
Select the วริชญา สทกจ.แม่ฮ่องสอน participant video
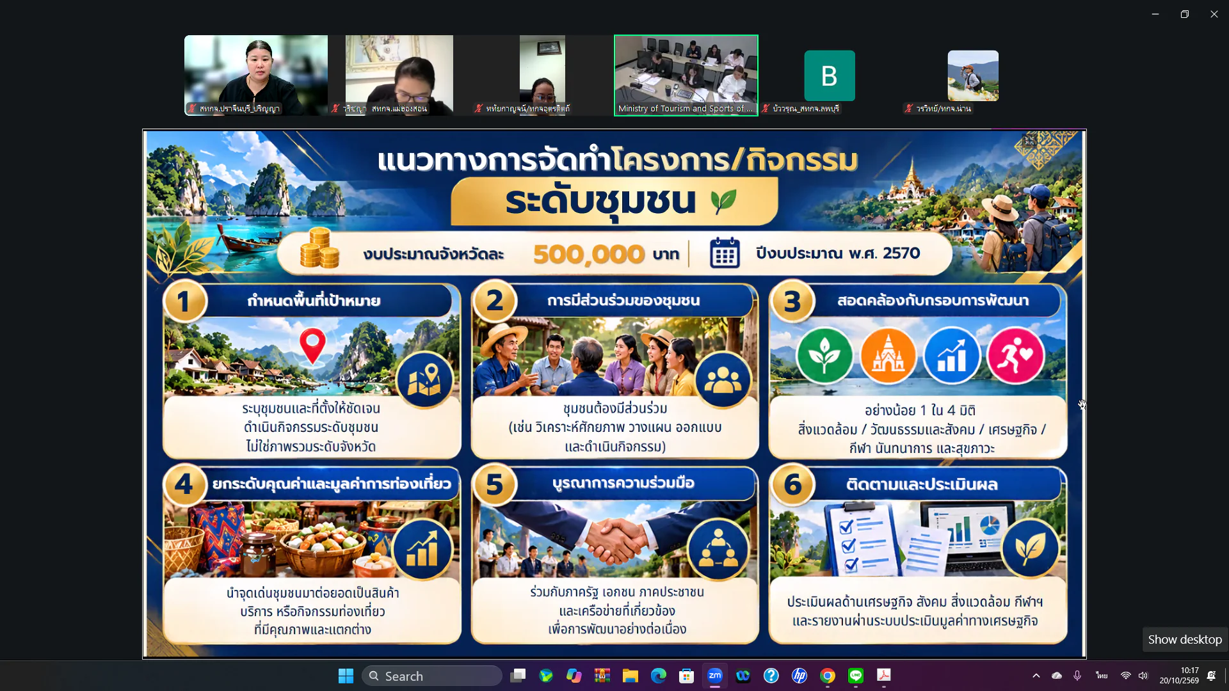click(x=399, y=75)
